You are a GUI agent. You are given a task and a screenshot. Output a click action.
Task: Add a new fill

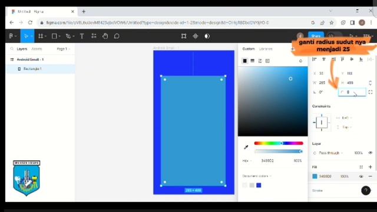[x=371, y=167]
